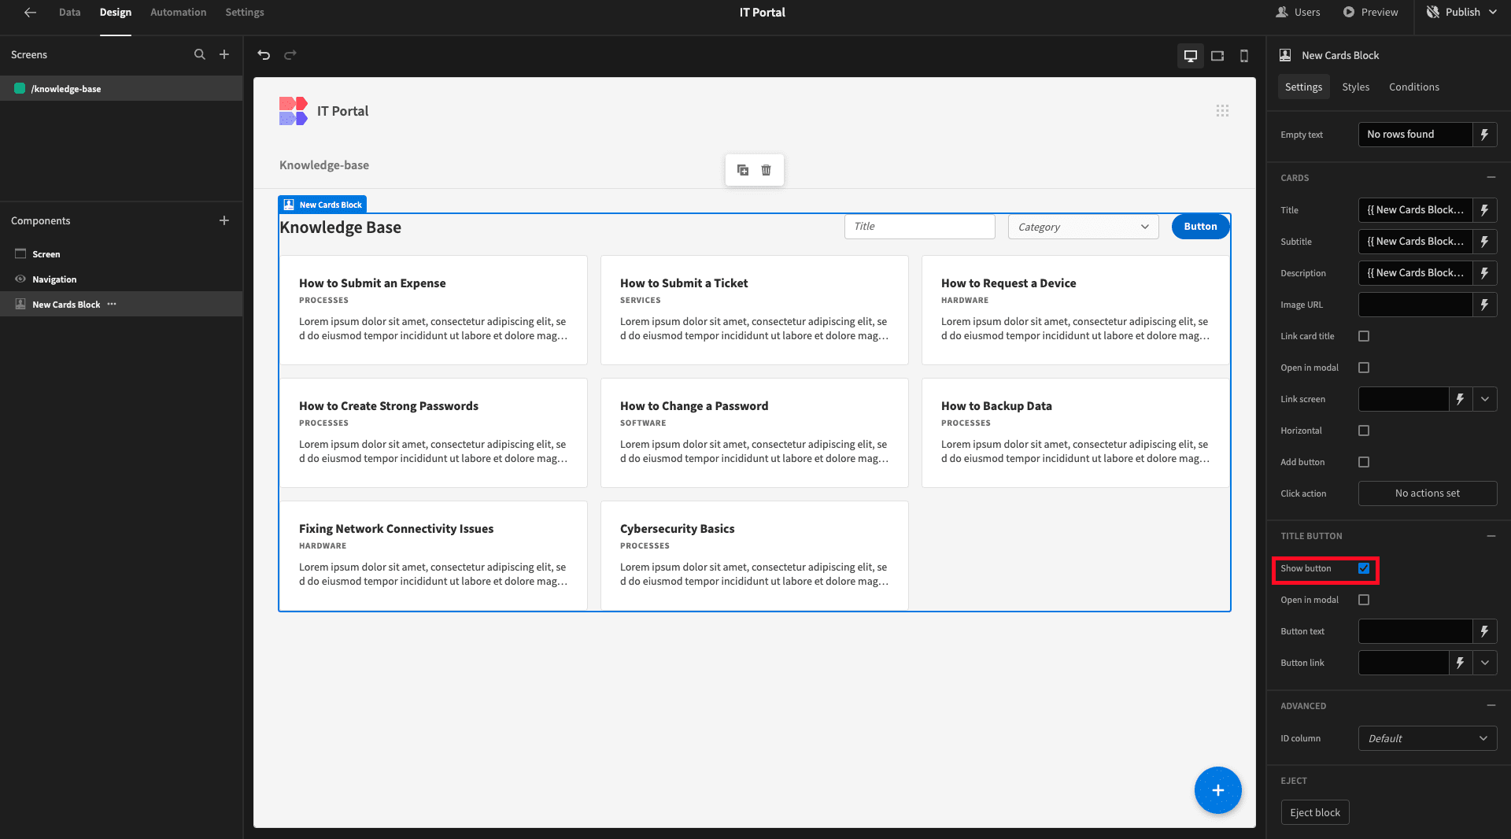Enable Link card title checkbox
This screenshot has height=839, width=1511.
click(1364, 336)
